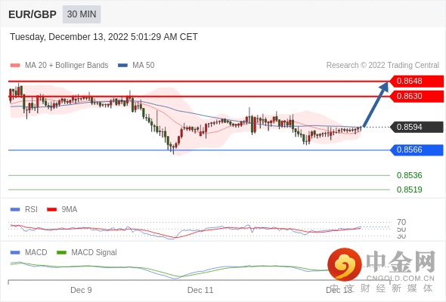The width and height of the screenshot is (446, 302).
Task: Click the 0.8536 support level value
Action: 409,175
